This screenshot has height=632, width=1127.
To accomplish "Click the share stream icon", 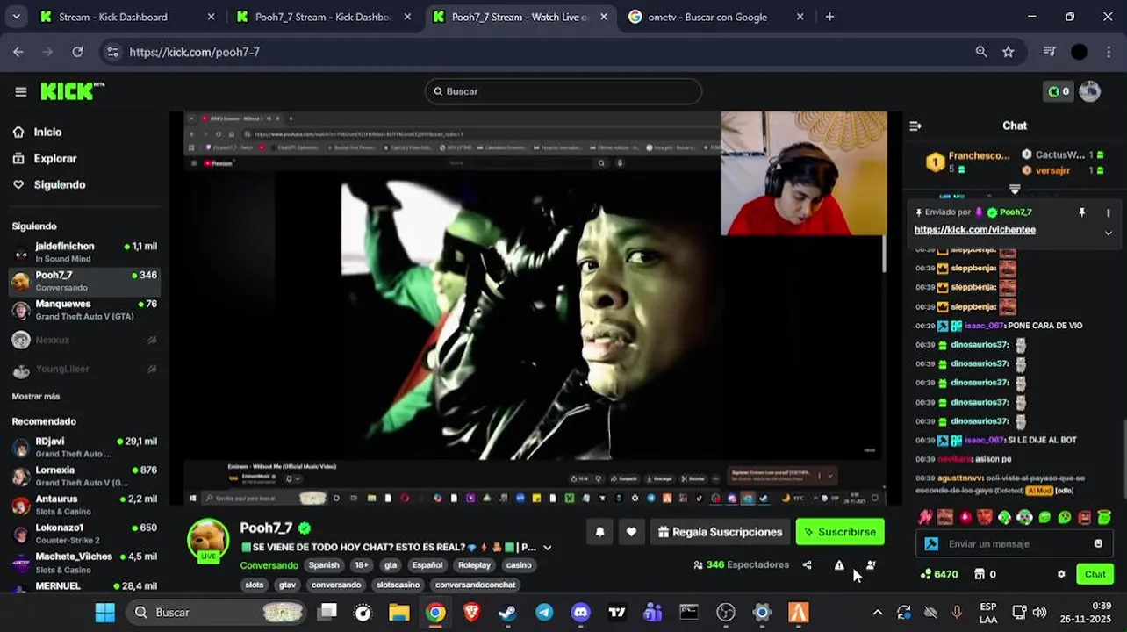I will [808, 565].
